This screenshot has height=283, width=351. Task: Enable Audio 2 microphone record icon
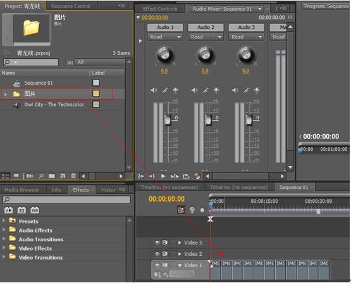coord(216,90)
